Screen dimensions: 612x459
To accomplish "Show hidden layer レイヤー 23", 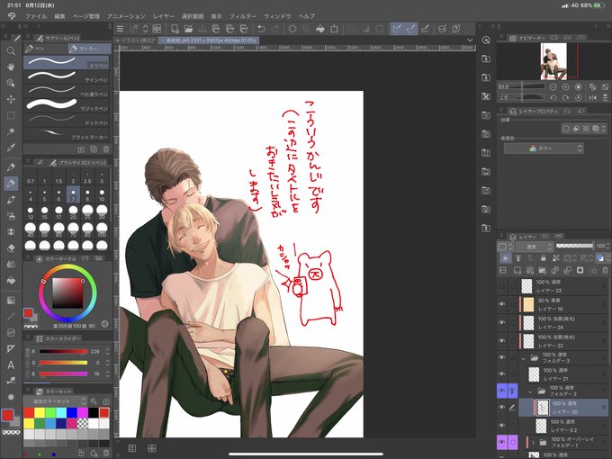I will point(502,286).
